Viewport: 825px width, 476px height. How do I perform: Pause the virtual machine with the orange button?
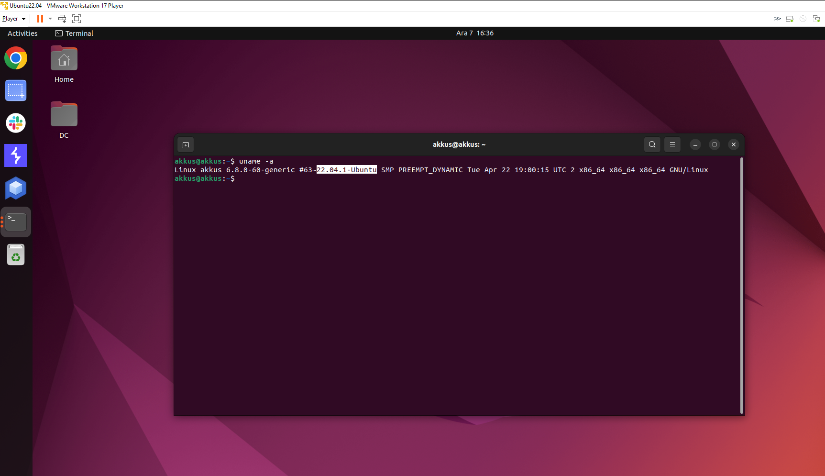(40, 19)
